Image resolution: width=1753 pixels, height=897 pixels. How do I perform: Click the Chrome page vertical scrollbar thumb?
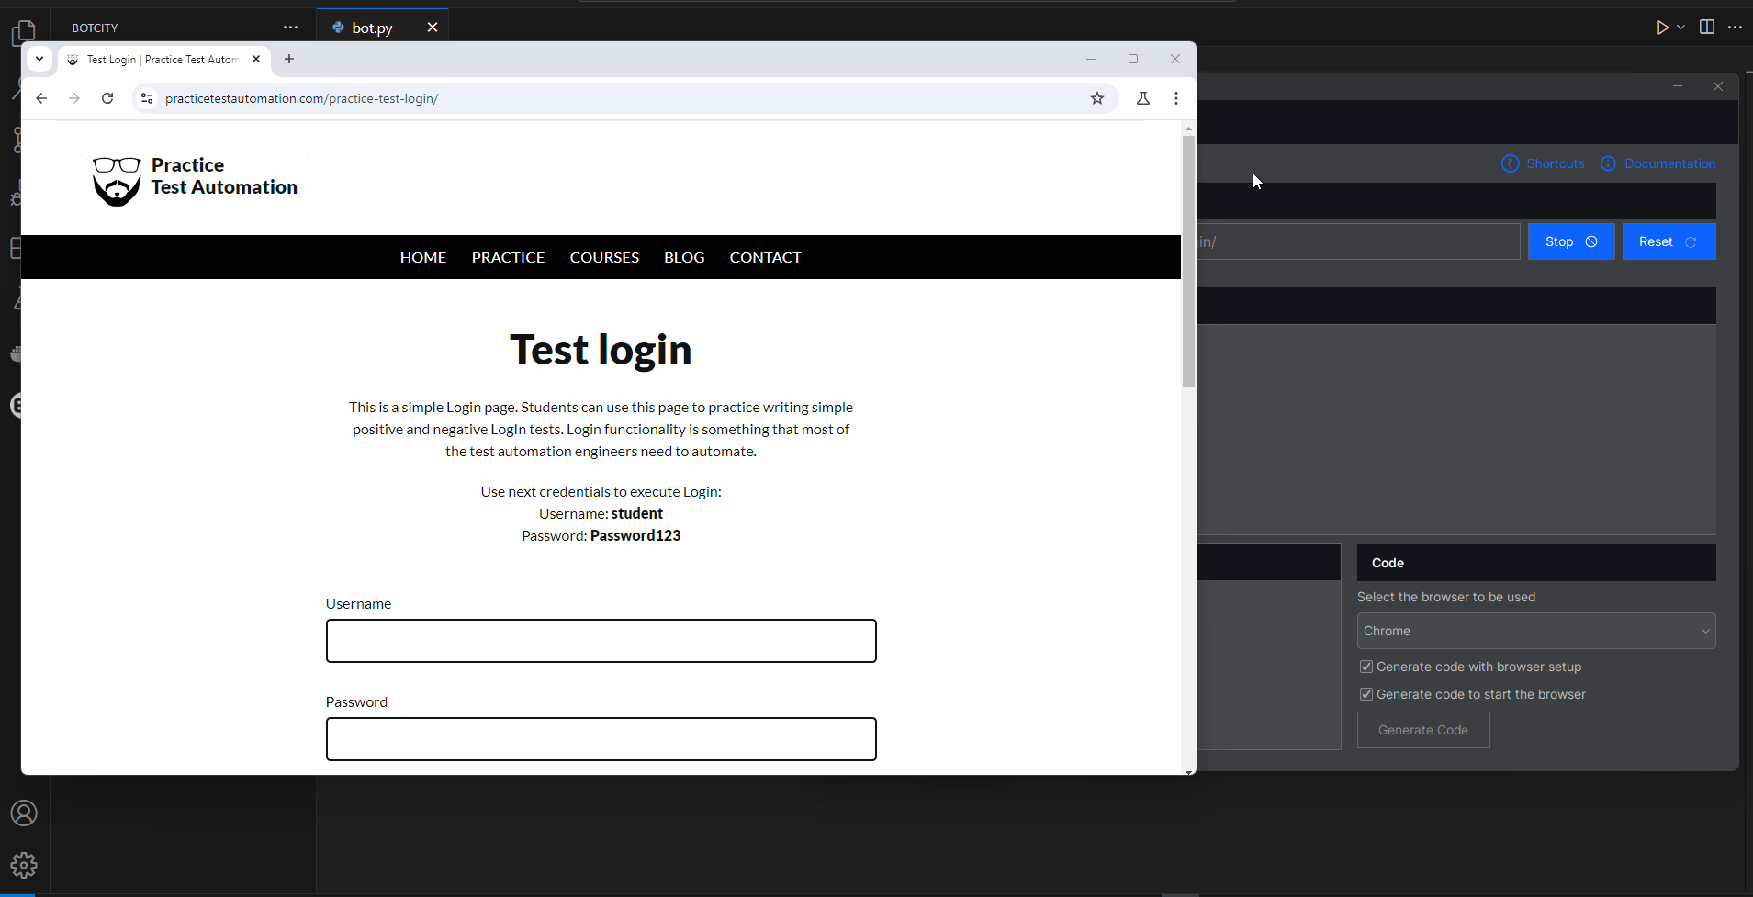(x=1188, y=262)
